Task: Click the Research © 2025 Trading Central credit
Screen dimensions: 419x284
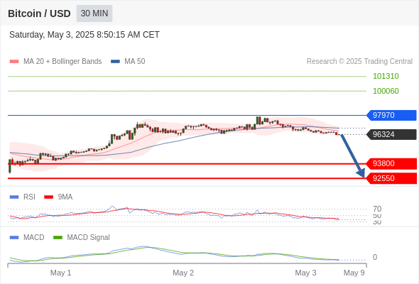Action: click(359, 62)
